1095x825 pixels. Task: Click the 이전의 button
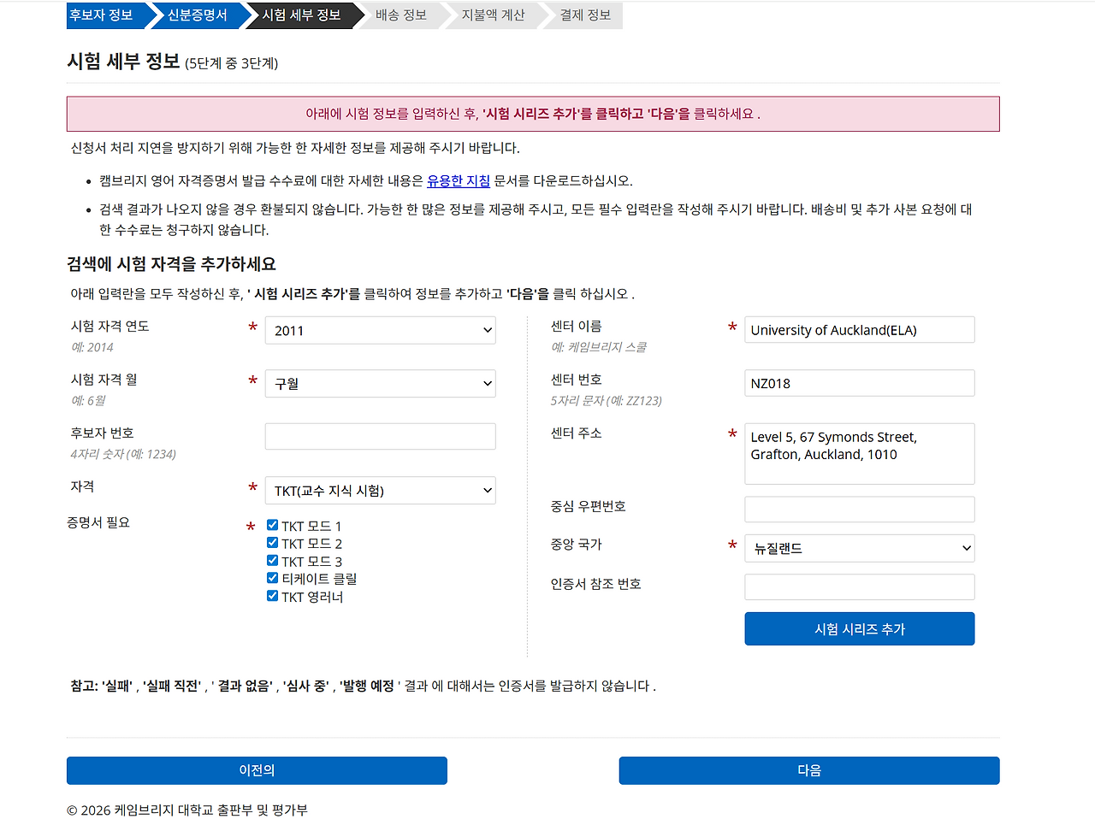257,770
